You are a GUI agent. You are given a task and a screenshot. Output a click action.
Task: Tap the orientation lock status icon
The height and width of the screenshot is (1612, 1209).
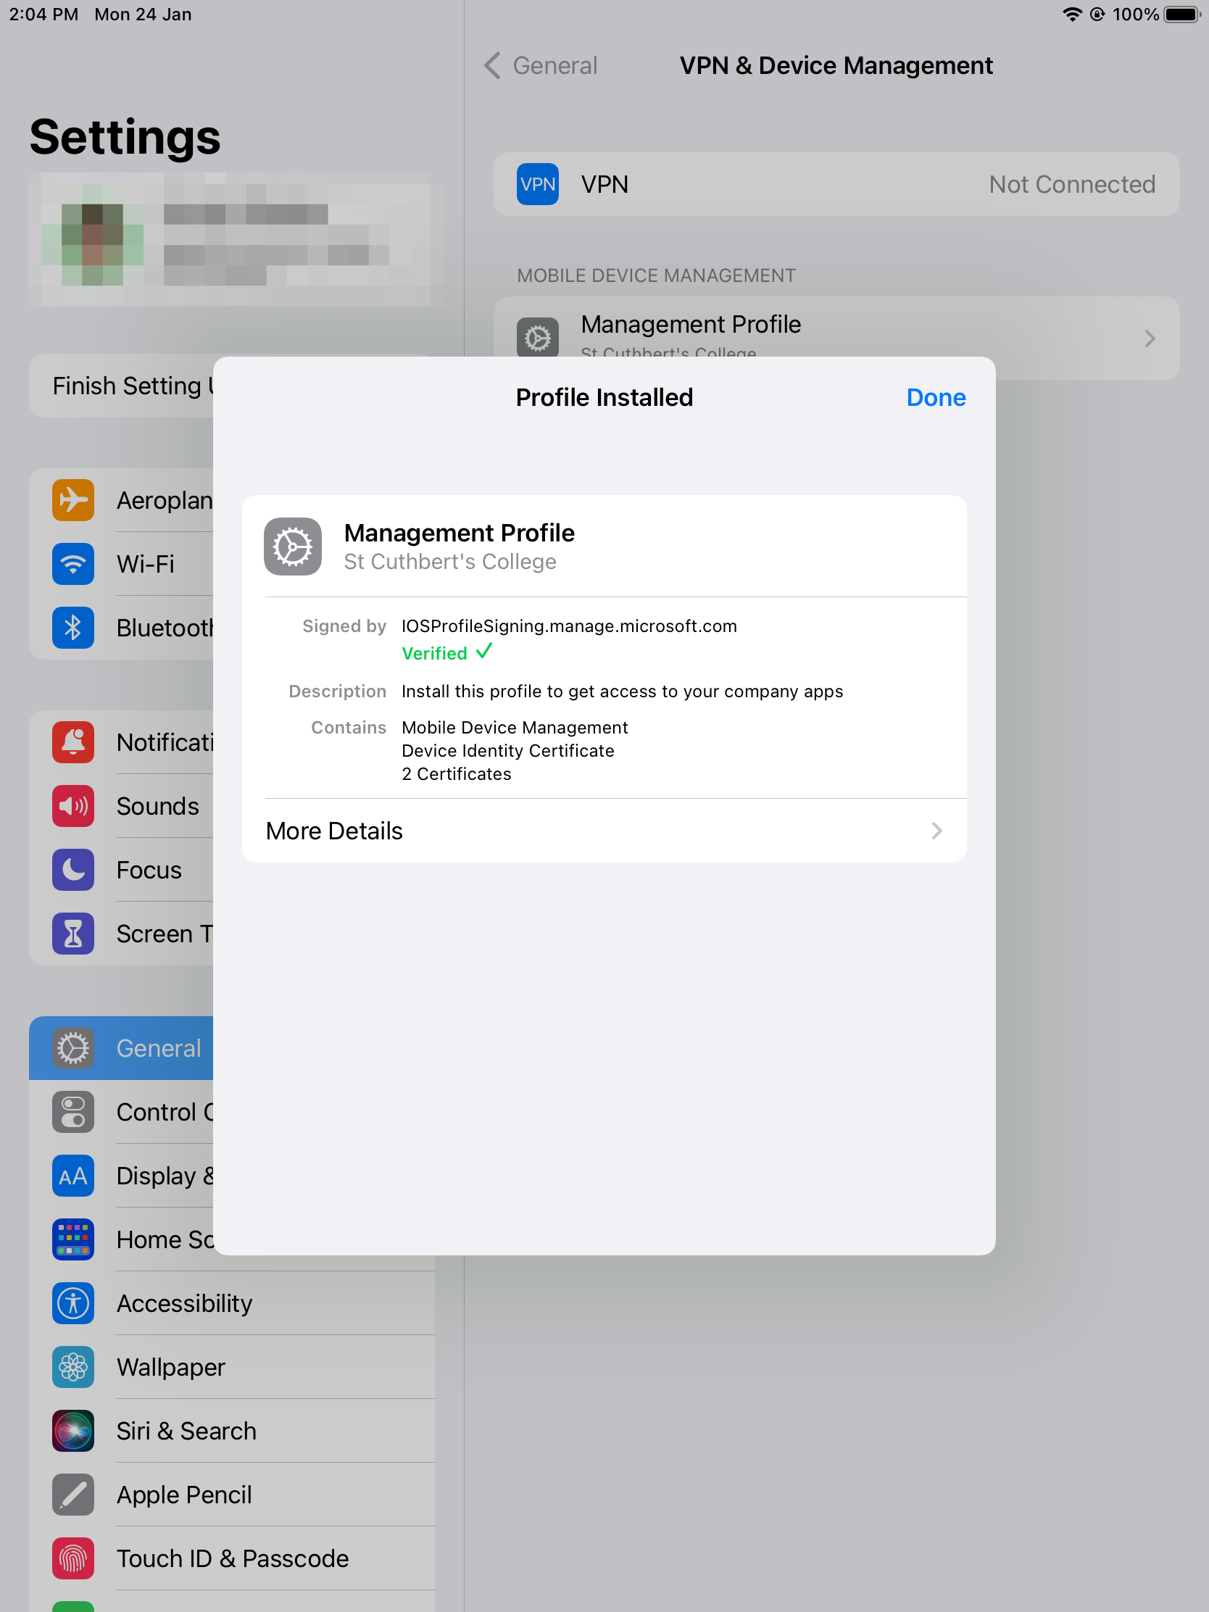(1097, 14)
